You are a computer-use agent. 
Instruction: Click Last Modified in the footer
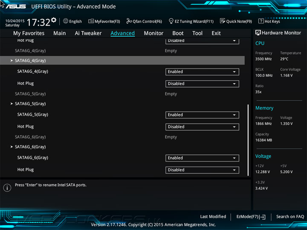[213, 216]
